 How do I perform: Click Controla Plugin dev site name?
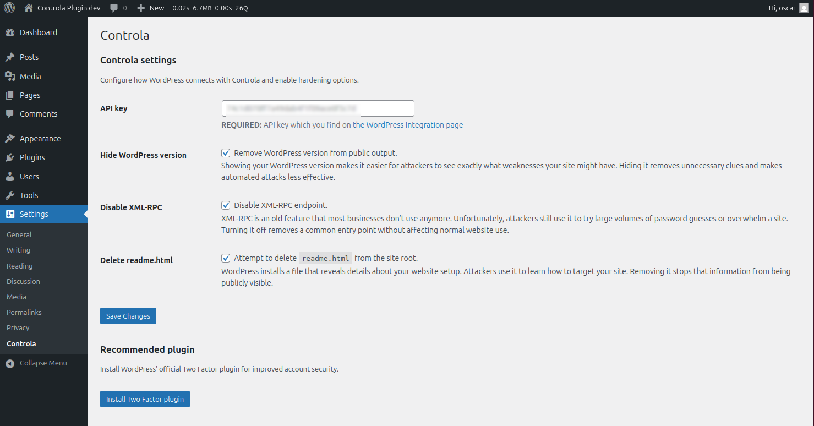click(69, 8)
